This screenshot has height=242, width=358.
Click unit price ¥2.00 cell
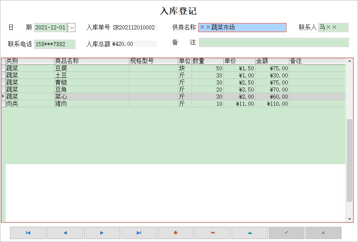pos(239,97)
